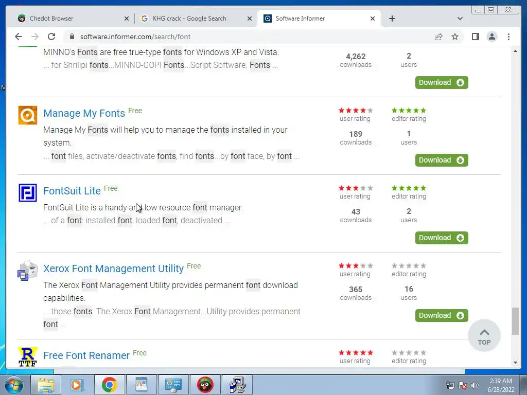Click Free Font Renamer user rating stars

(356, 353)
